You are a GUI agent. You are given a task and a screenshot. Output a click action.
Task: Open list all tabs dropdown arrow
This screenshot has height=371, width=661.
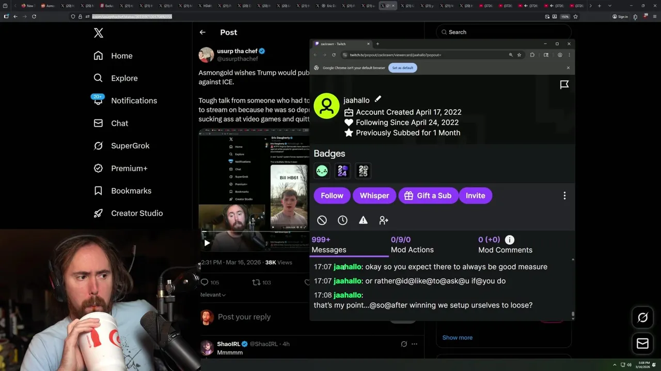pos(610,6)
